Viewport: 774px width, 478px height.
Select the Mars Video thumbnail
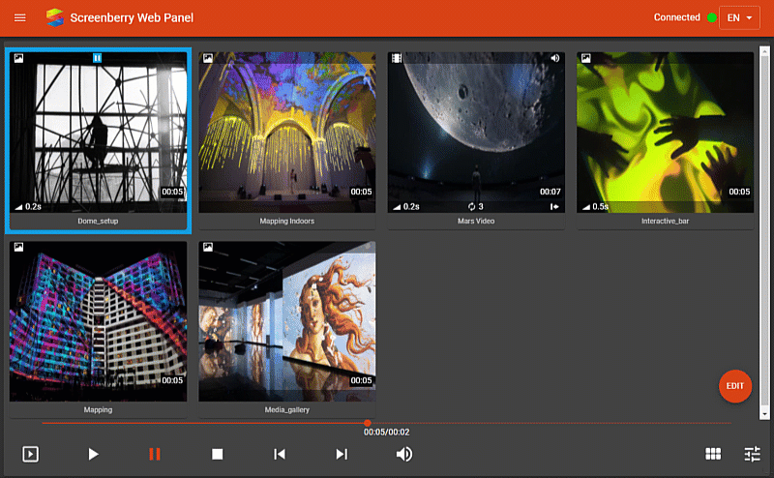point(476,133)
